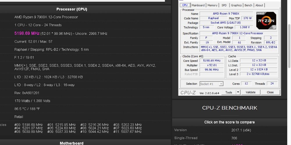The image size is (291, 145).
Task: Open the Graphics tab in CPU-Z
Action: coord(236,5)
